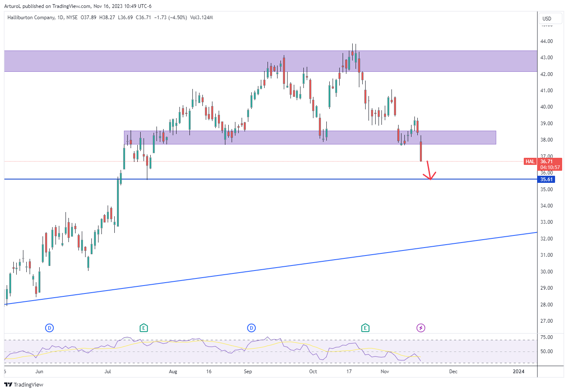Click the green earnings E marker in October

[x=365, y=328]
